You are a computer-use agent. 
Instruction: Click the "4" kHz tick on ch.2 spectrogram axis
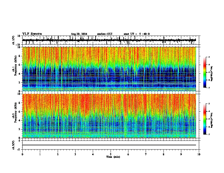20,120
